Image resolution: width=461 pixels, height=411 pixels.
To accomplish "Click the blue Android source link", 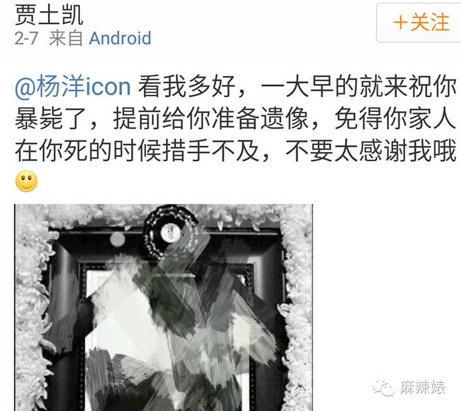I will (120, 38).
